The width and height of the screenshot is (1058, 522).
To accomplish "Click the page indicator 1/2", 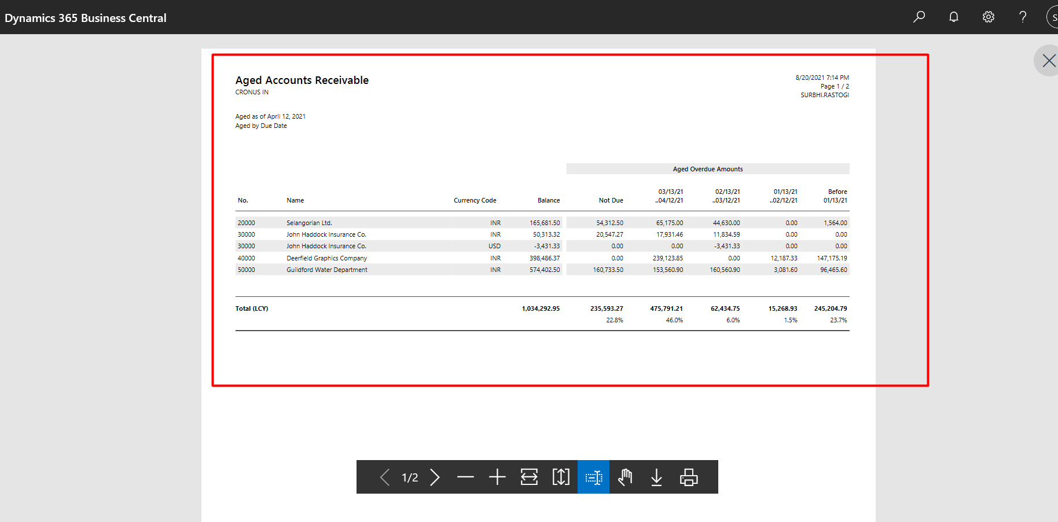I will click(x=410, y=477).
